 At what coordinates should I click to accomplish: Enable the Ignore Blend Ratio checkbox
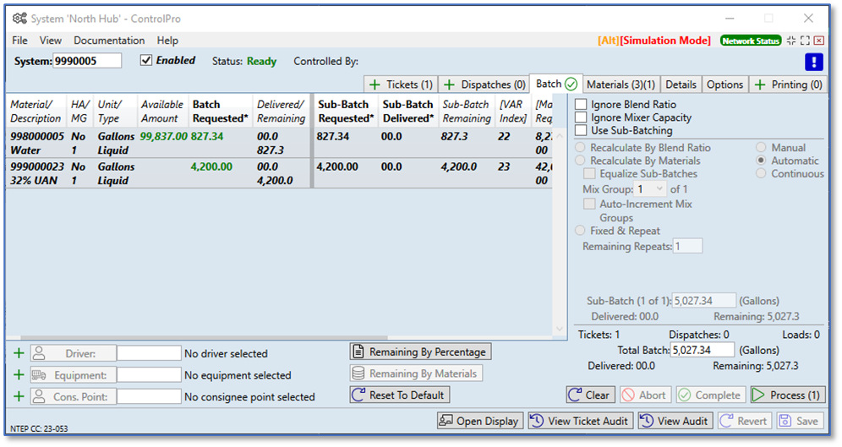click(581, 105)
